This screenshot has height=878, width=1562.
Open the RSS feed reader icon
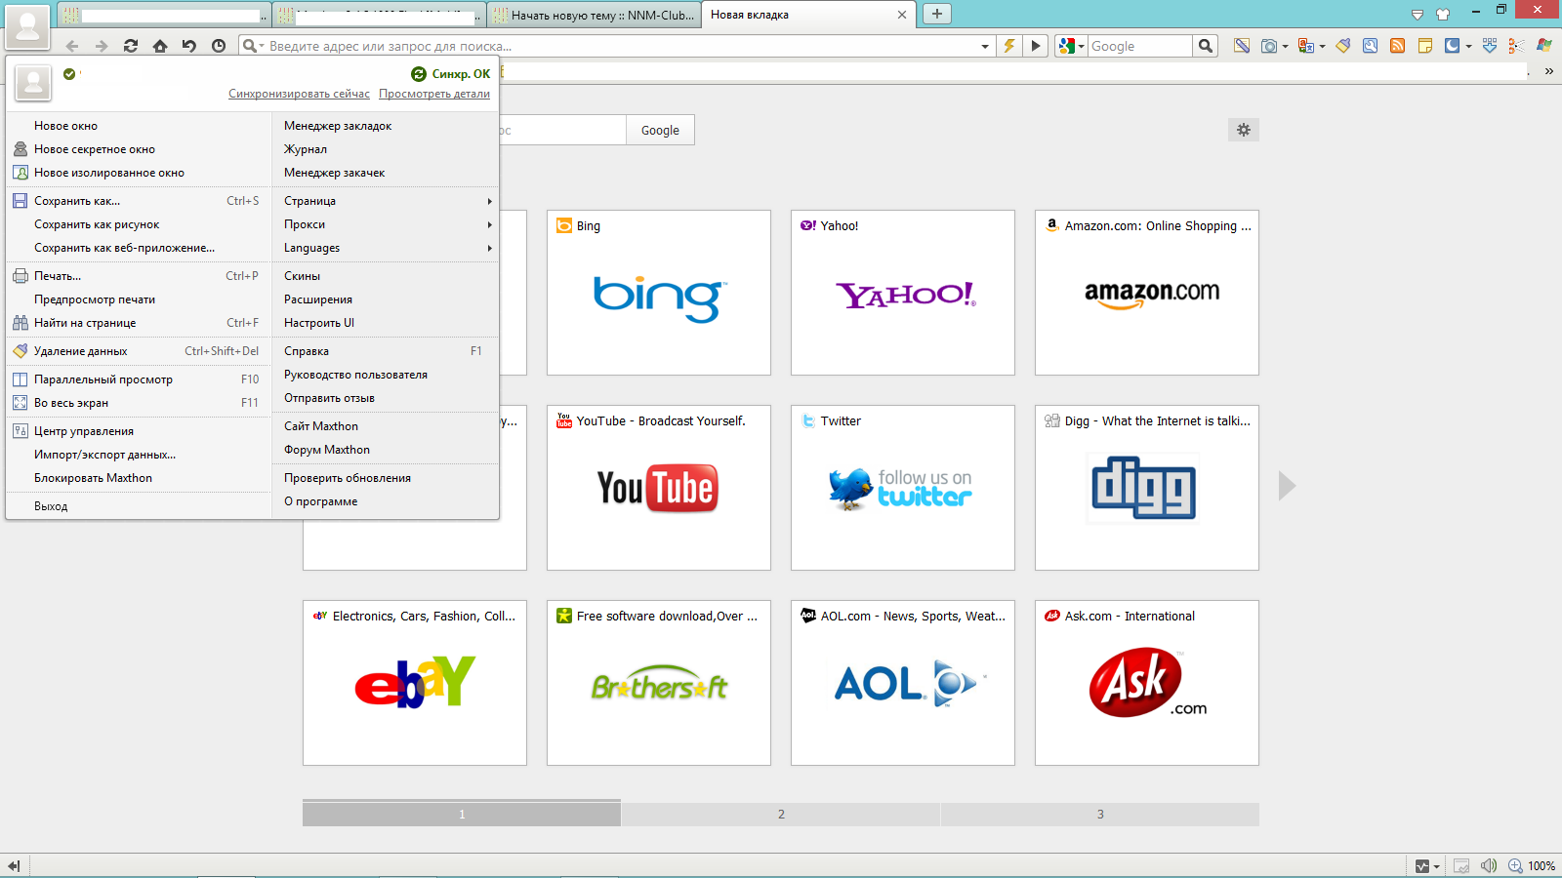coord(1398,46)
